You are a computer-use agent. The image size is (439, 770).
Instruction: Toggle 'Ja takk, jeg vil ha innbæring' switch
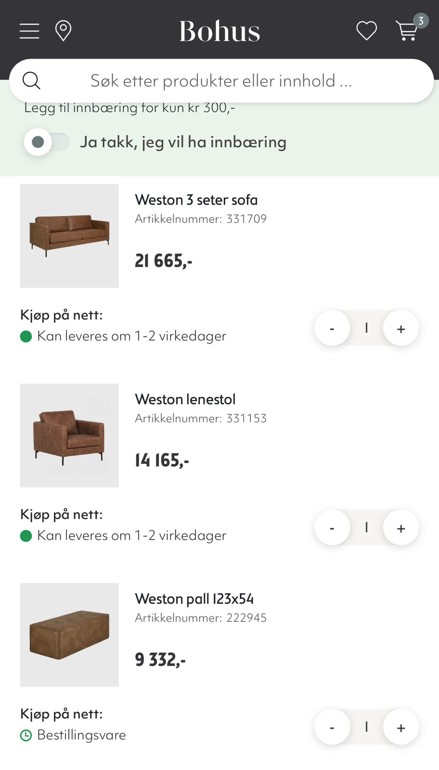click(x=47, y=142)
